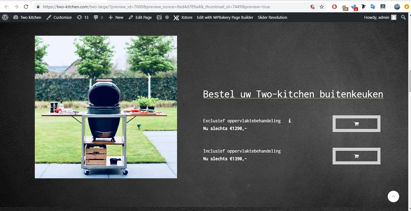Open the Yoast SEO icon menu
The height and width of the screenshot is (211, 411).
click(x=159, y=17)
